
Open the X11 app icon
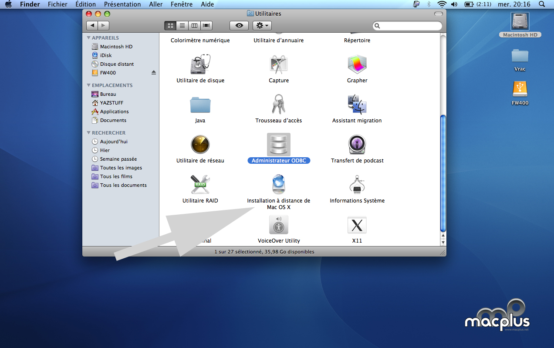(357, 225)
